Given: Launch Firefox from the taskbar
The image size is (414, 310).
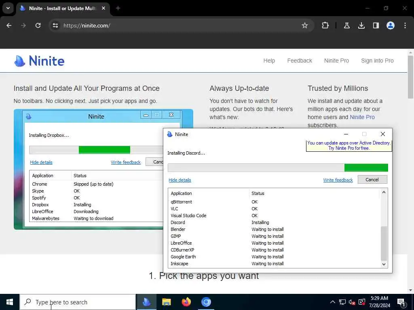Looking at the screenshot, I should coord(186,302).
